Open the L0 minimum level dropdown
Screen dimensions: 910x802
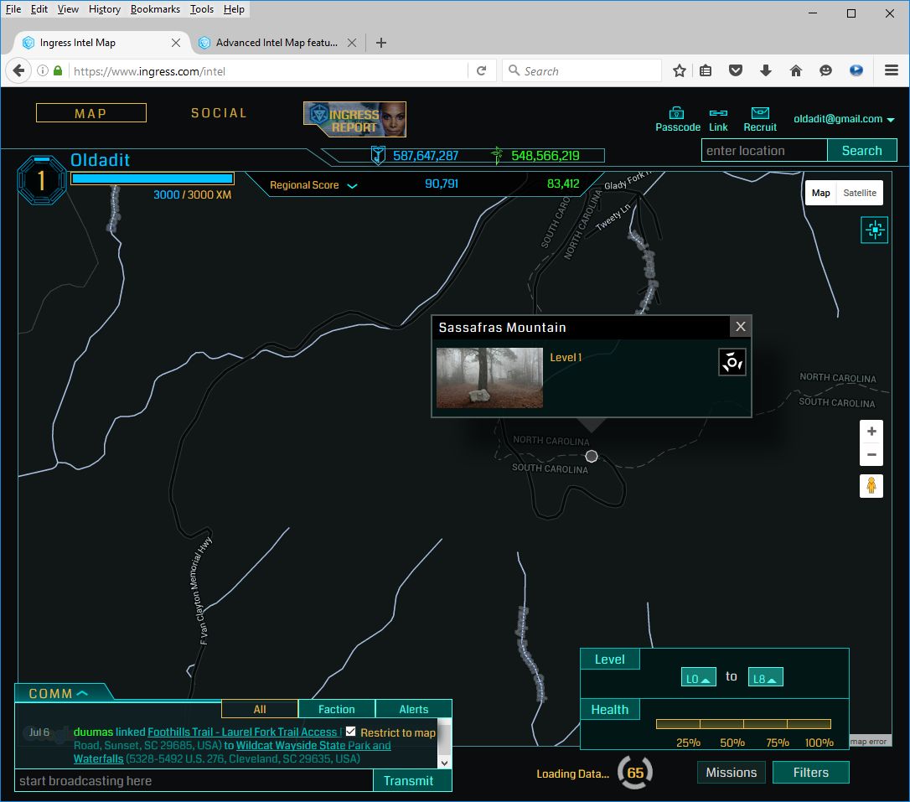698,677
